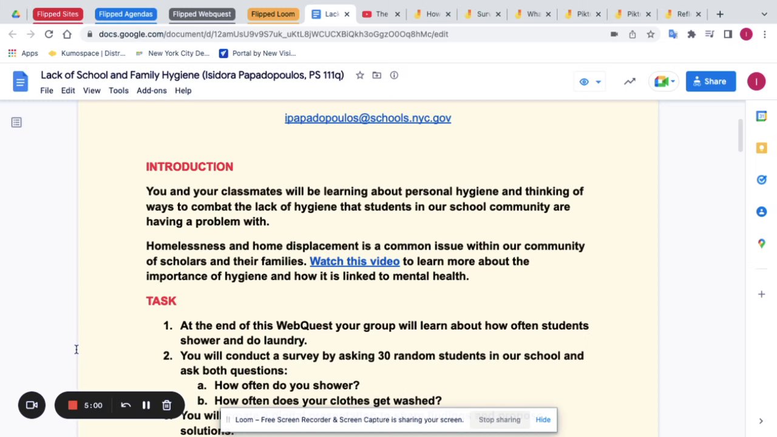The width and height of the screenshot is (777, 437).
Task: Open the File menu
Action: pyautogui.click(x=47, y=90)
